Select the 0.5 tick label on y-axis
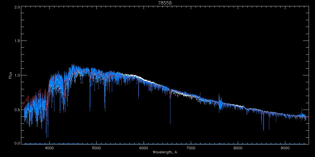 [x=17, y=110]
